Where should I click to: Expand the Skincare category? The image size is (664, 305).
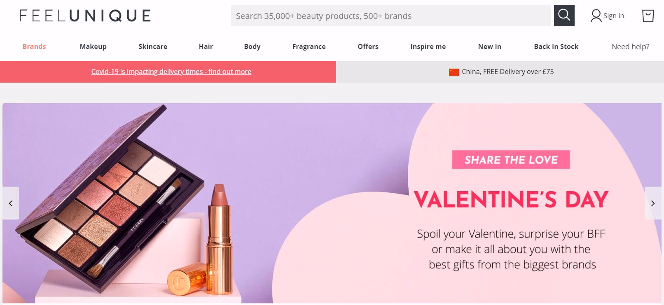(x=153, y=46)
